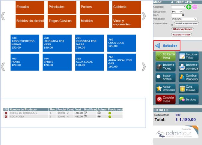The width and height of the screenshot is (202, 145).
Task: Delete the Trifle de Chocolate row
Action: pos(6,113)
